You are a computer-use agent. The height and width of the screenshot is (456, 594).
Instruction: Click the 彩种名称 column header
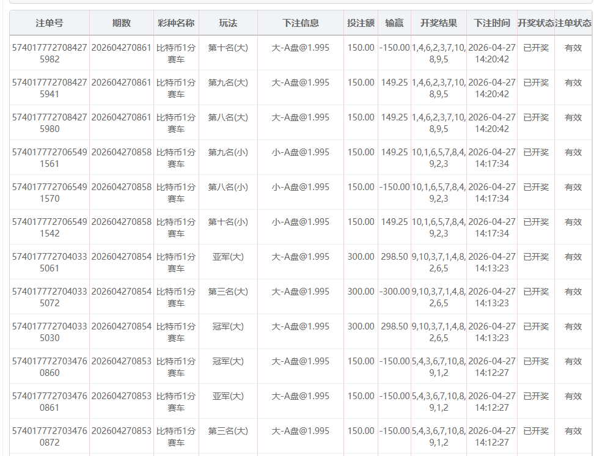point(176,23)
